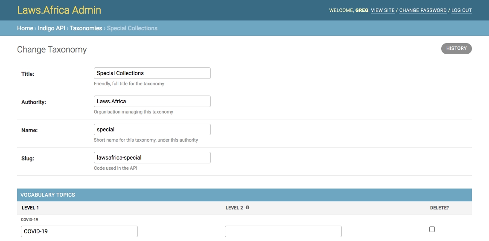Click the empty Level 2 input box

(283, 232)
